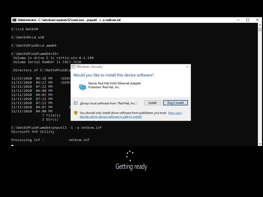Click the command prompt window title text

(x=69, y=20)
